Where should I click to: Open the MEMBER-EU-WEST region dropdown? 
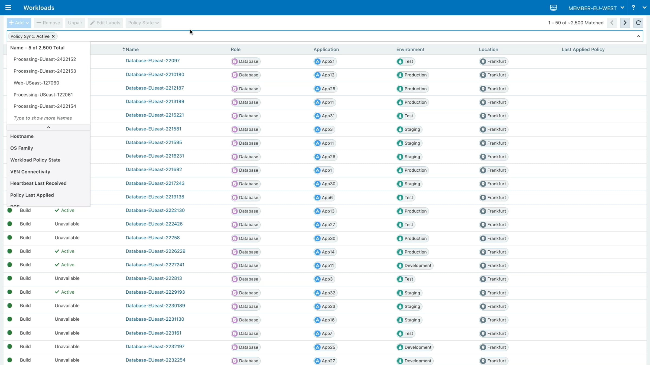pos(596,8)
